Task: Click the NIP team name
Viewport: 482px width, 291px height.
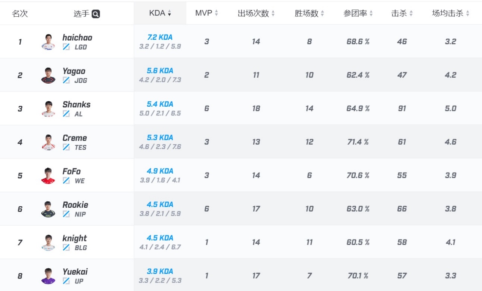Action: pyautogui.click(x=80, y=214)
